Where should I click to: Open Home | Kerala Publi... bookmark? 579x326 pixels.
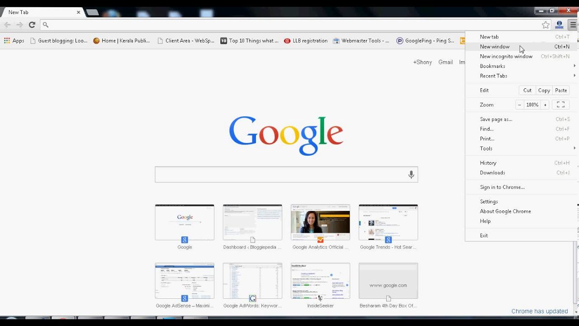tap(122, 41)
